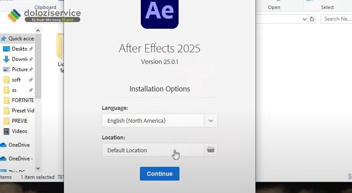Click the Explorer search box

coord(336,19)
